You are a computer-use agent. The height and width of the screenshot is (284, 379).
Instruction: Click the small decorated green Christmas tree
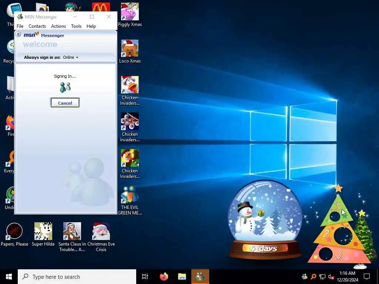pyautogui.click(x=365, y=236)
